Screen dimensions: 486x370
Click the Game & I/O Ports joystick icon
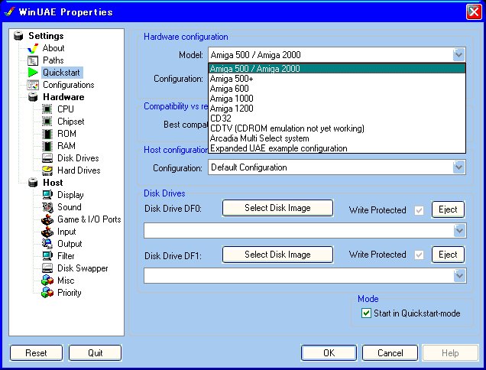coord(47,219)
